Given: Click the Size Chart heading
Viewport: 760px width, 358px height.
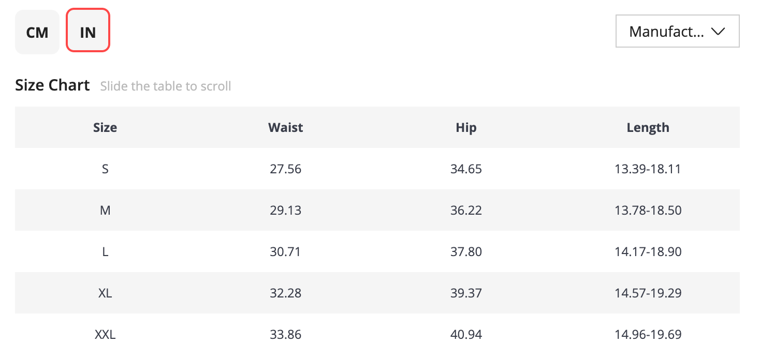Looking at the screenshot, I should coord(53,85).
